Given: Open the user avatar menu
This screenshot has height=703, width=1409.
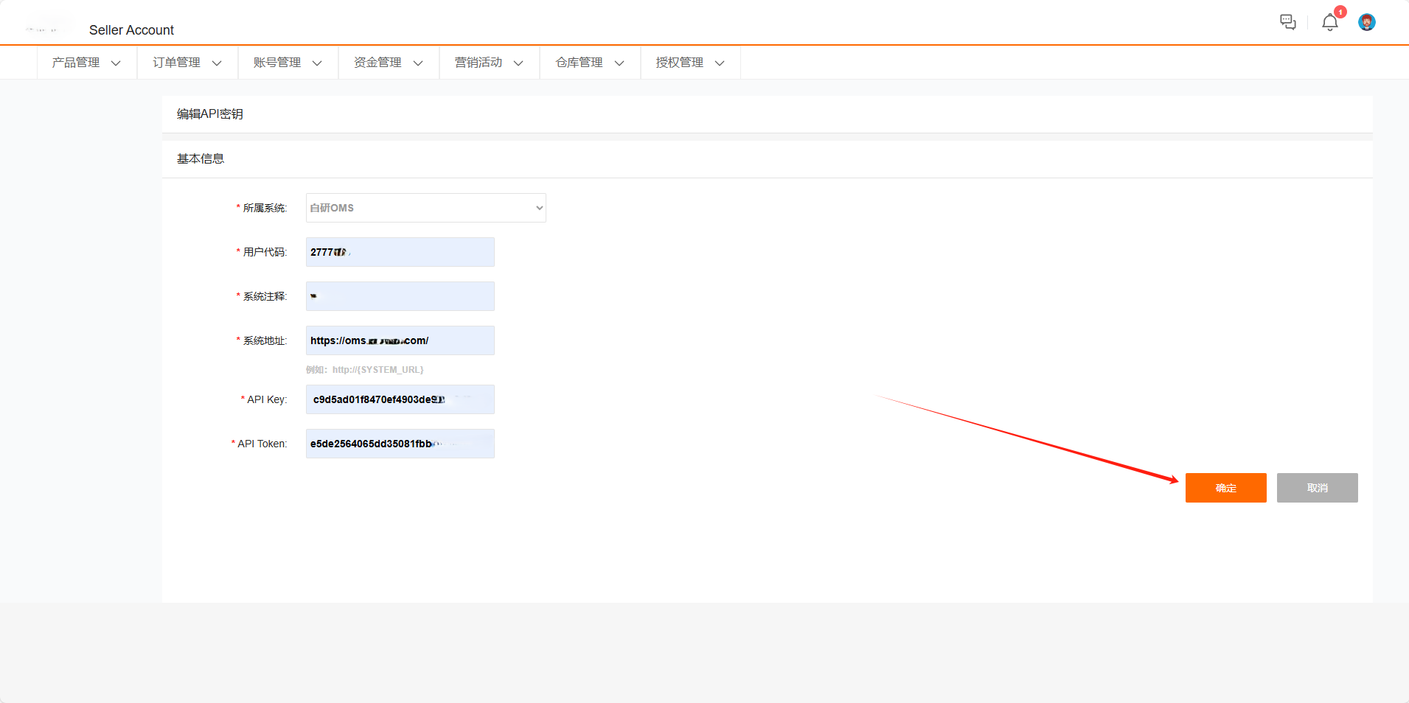Looking at the screenshot, I should click(x=1366, y=22).
